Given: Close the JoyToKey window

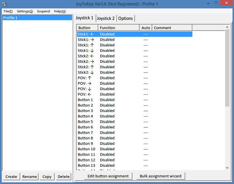Looking at the screenshot, I should coord(226,3).
